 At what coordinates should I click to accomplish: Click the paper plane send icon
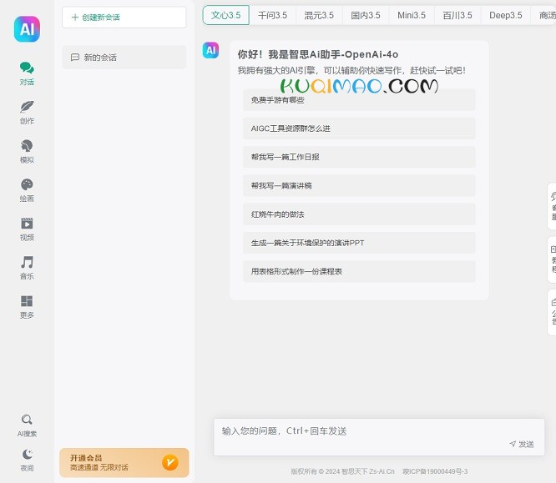513,444
